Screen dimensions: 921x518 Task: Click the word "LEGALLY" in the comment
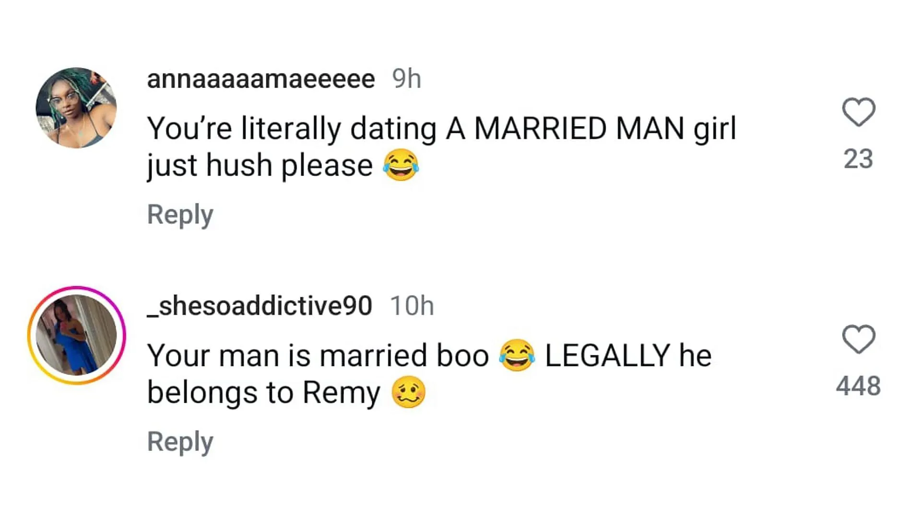[607, 355]
